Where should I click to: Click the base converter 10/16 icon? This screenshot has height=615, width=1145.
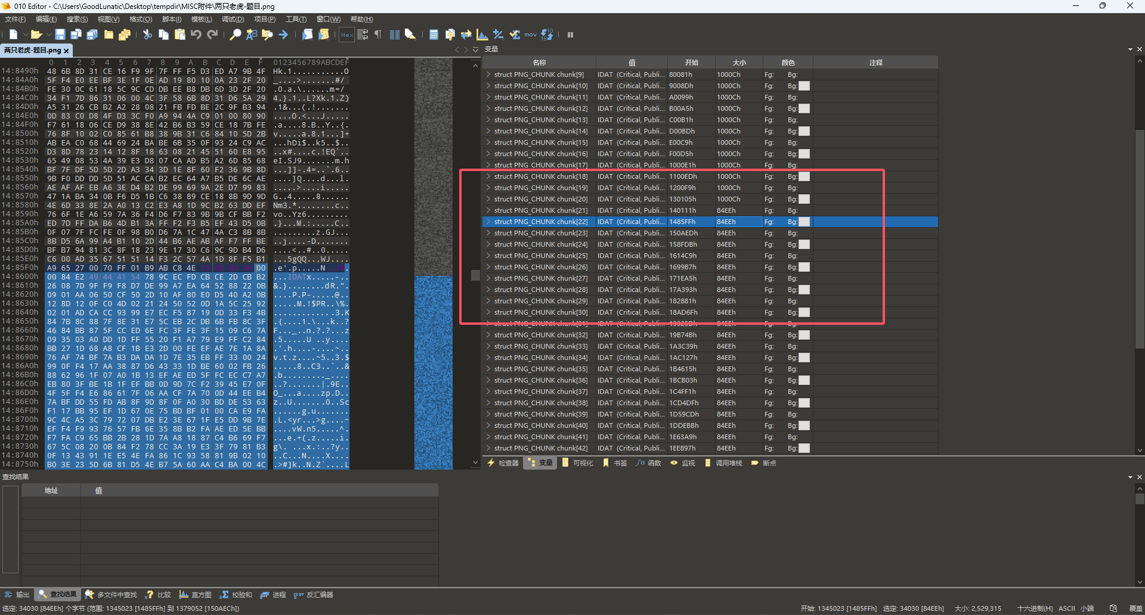(547, 35)
